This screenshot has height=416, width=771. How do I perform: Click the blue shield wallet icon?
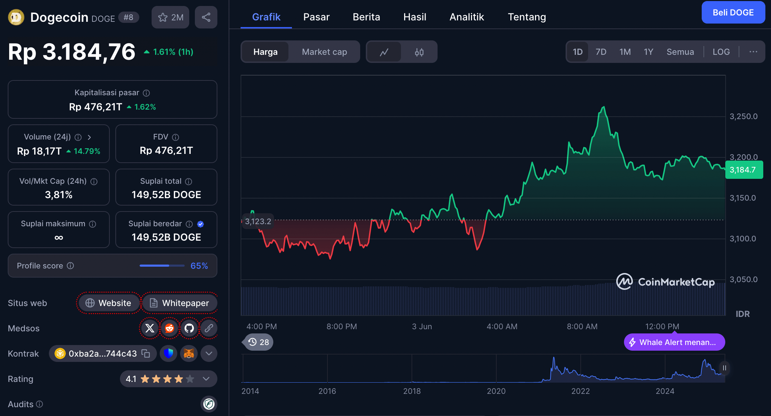pos(168,353)
